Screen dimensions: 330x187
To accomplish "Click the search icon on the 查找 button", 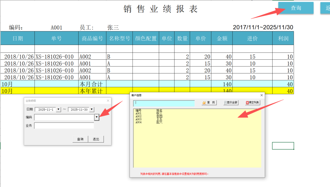I will [x=204, y=103].
